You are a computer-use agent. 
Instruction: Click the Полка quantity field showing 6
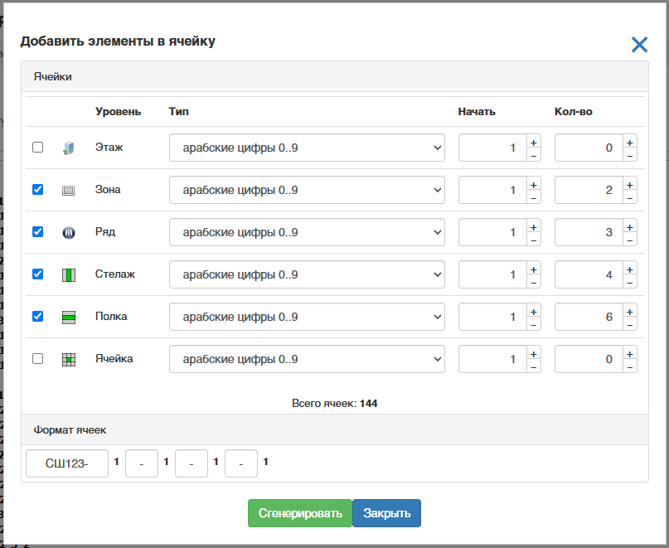point(589,317)
